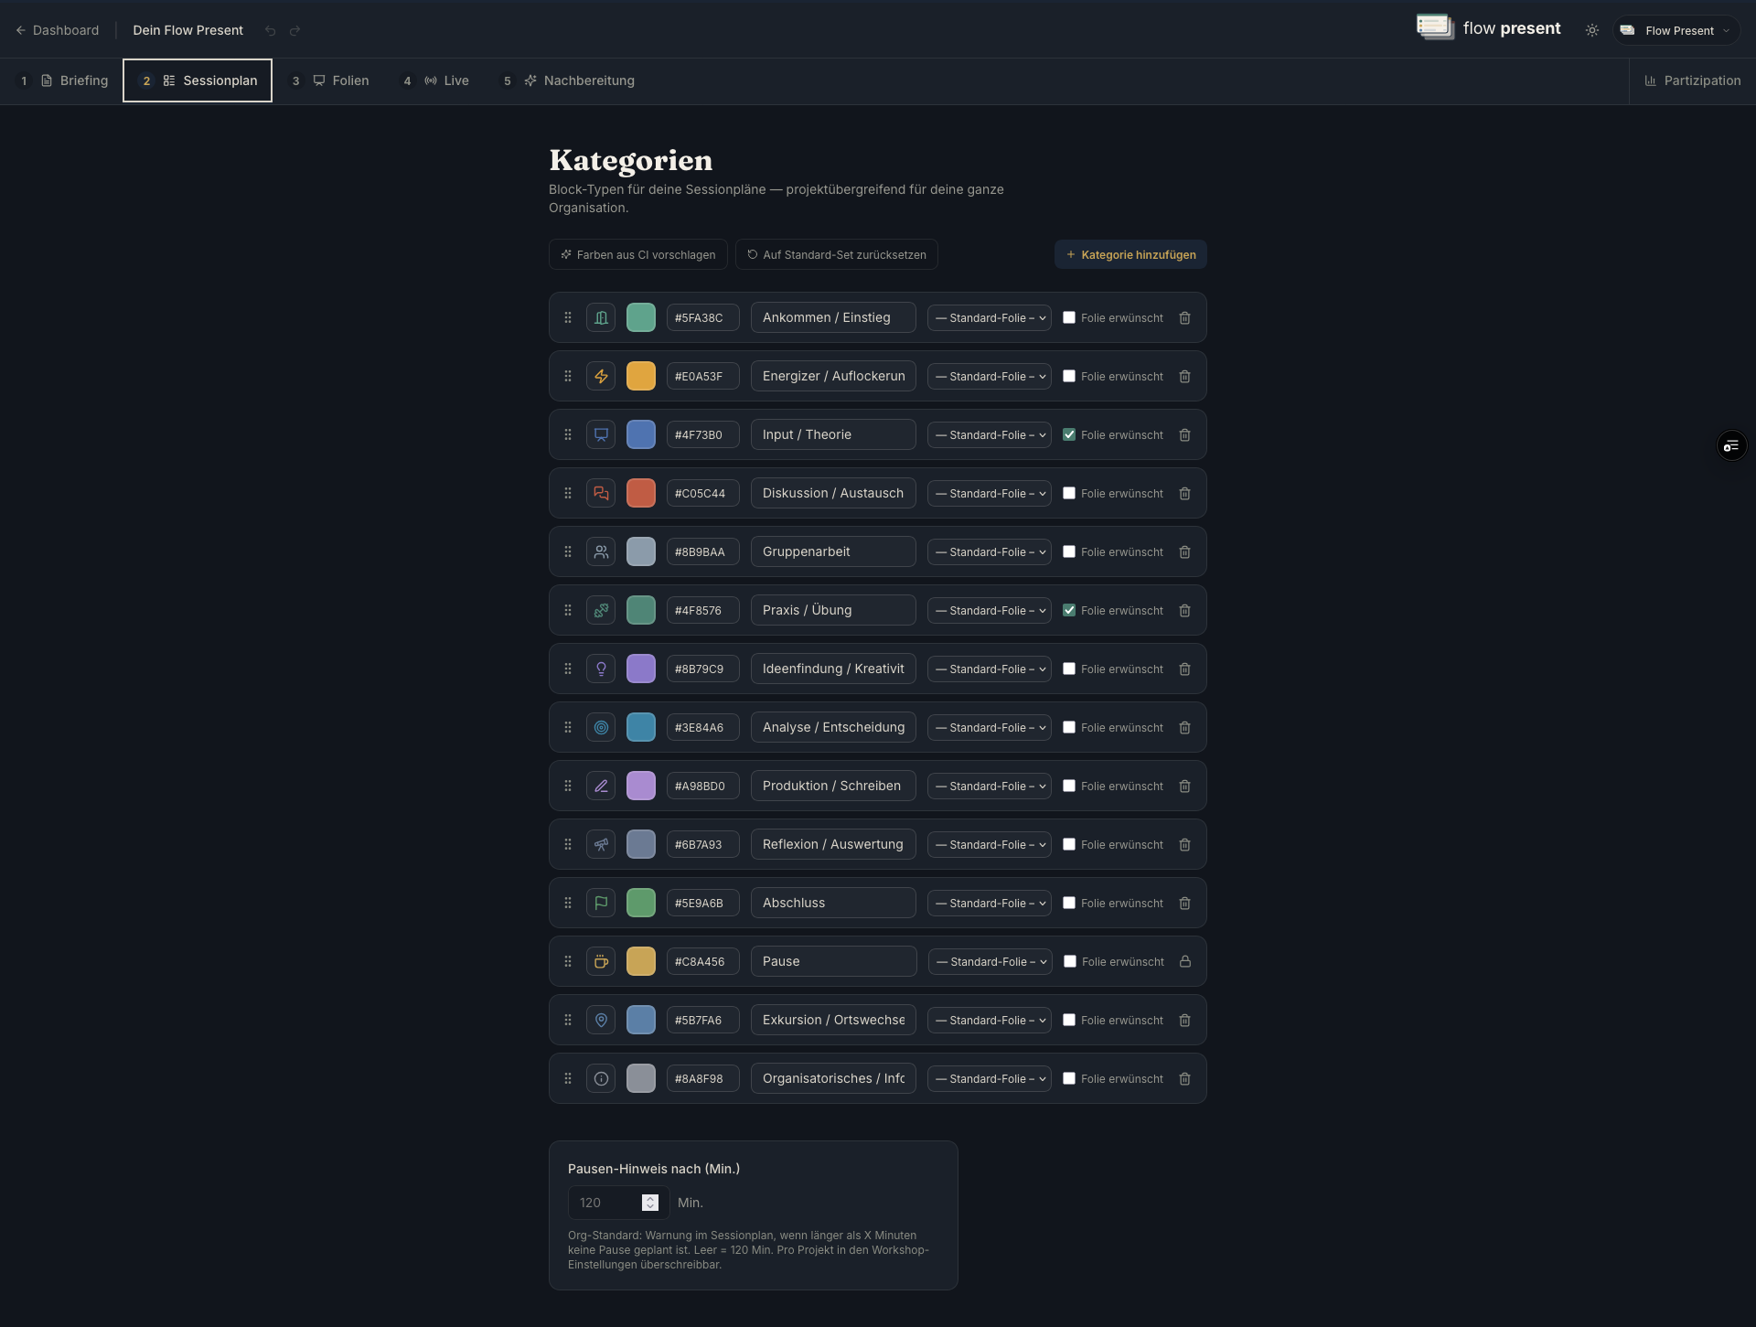1756x1327 pixels.
Task: Uncheck Folie erwünscht for Praxis / Übung
Action: tap(1069, 610)
